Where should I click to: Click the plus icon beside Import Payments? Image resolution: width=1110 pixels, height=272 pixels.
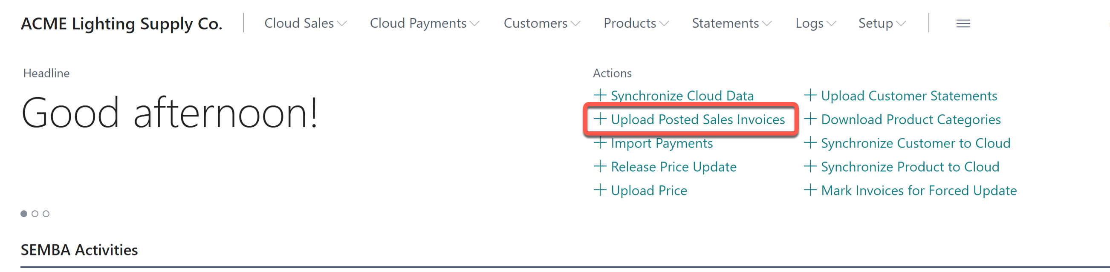click(601, 143)
